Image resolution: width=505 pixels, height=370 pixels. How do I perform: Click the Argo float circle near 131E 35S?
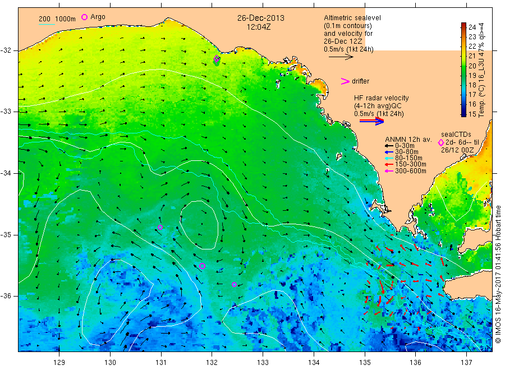[160, 227]
